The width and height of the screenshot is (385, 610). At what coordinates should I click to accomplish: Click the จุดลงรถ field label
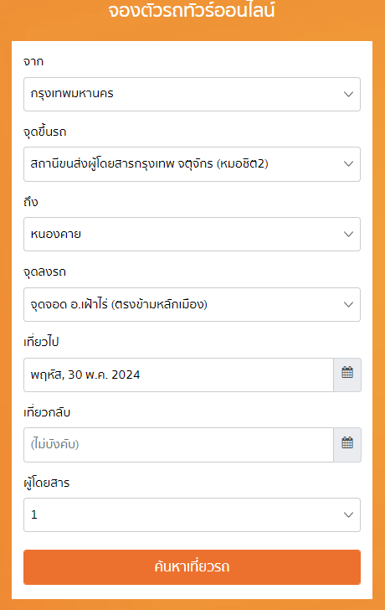pyautogui.click(x=44, y=271)
